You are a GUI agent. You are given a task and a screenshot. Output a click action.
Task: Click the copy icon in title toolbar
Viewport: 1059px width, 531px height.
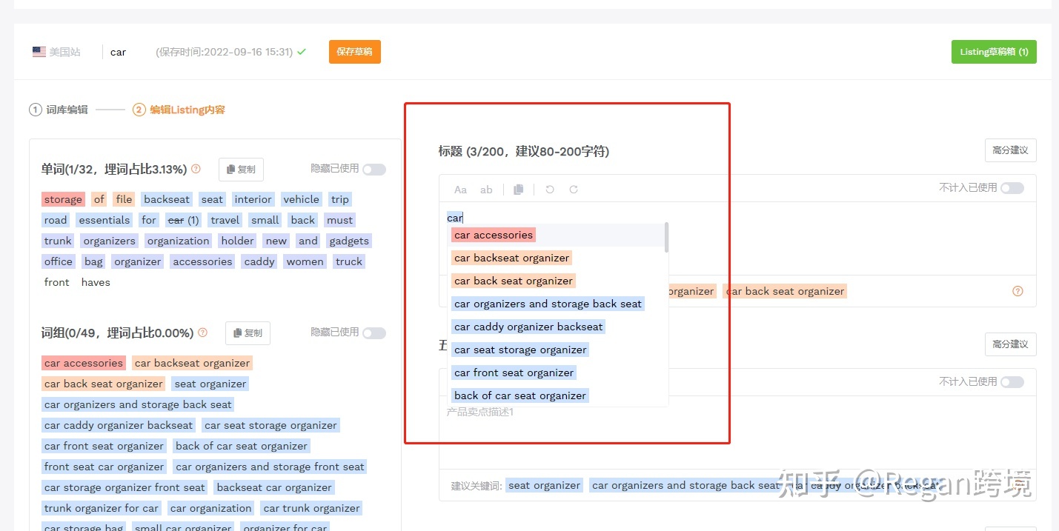tap(519, 190)
